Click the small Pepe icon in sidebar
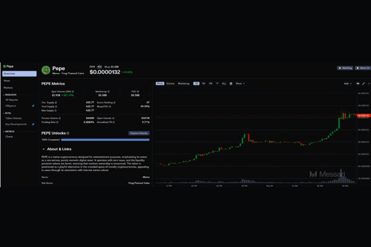Image resolution: width=371 pixels, height=247 pixels. tap(4, 66)
